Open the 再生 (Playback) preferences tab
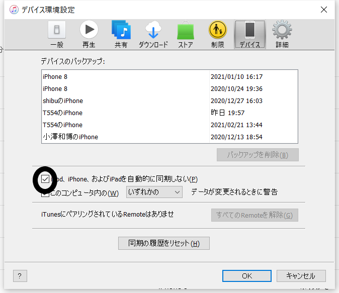The image size is (339, 293). [89, 35]
